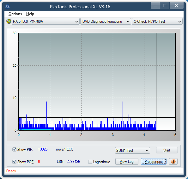Click the orange info icon button
Screen dimensions: 188x179
(x=173, y=162)
